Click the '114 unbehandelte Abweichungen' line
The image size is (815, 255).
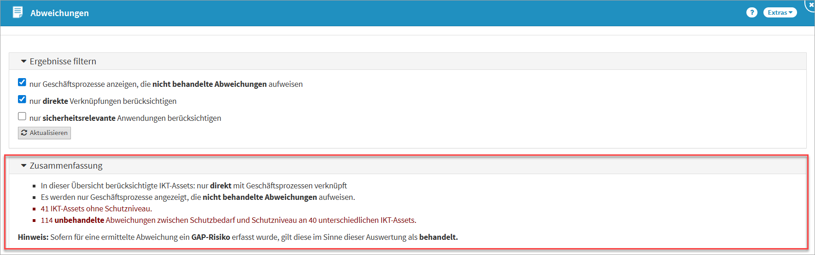coord(228,220)
